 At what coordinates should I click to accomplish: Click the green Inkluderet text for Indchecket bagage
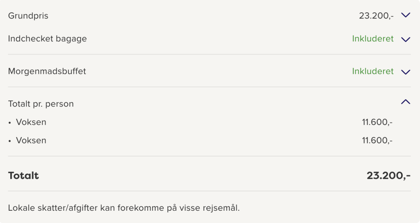(372, 39)
